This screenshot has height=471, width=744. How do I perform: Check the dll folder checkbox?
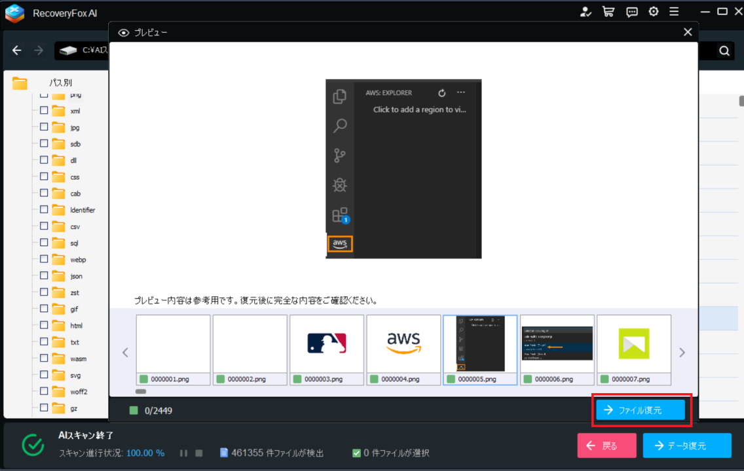tap(44, 160)
